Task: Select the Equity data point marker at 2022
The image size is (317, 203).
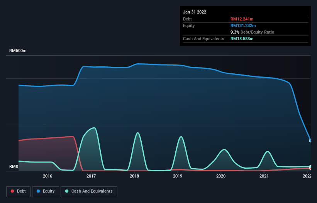Action: point(310,140)
